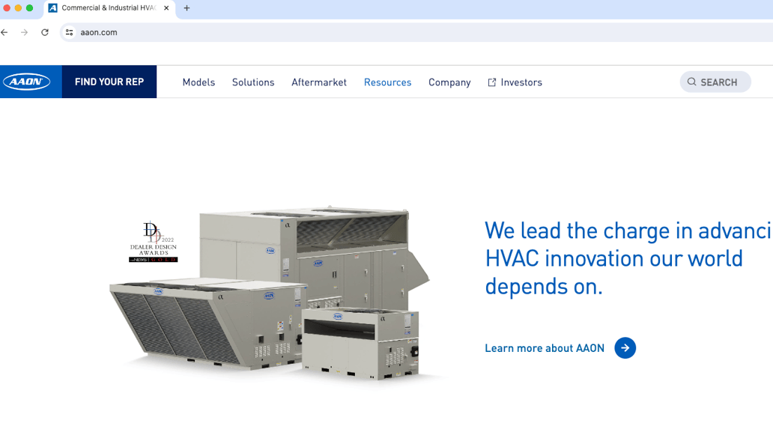Select Aftermarket in the navigation menu

(x=318, y=82)
